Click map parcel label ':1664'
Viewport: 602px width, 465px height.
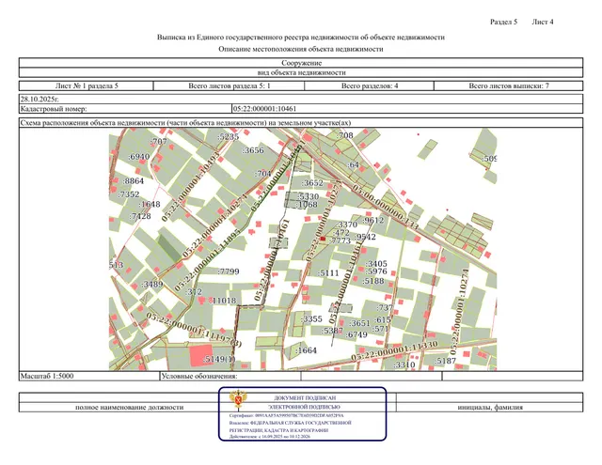(306, 350)
